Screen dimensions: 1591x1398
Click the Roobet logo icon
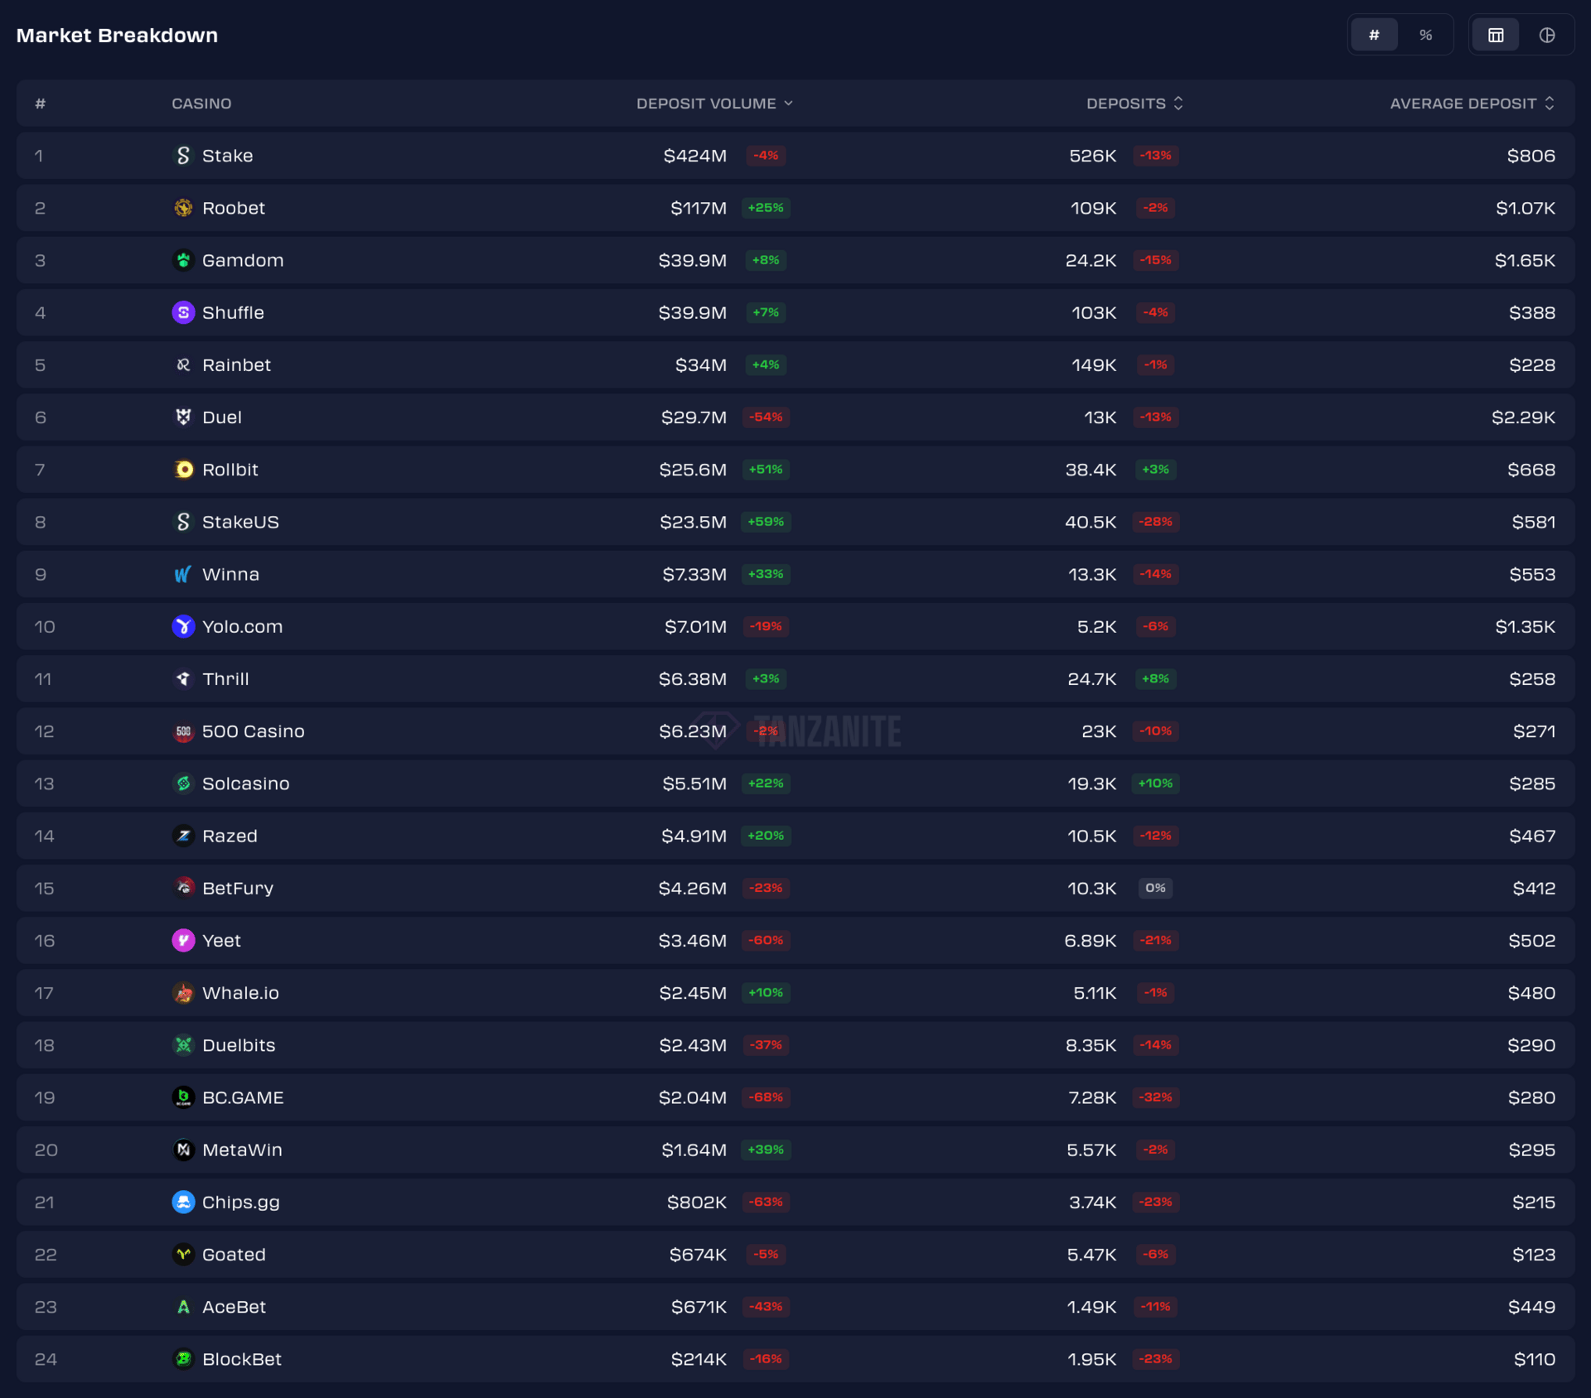183,208
